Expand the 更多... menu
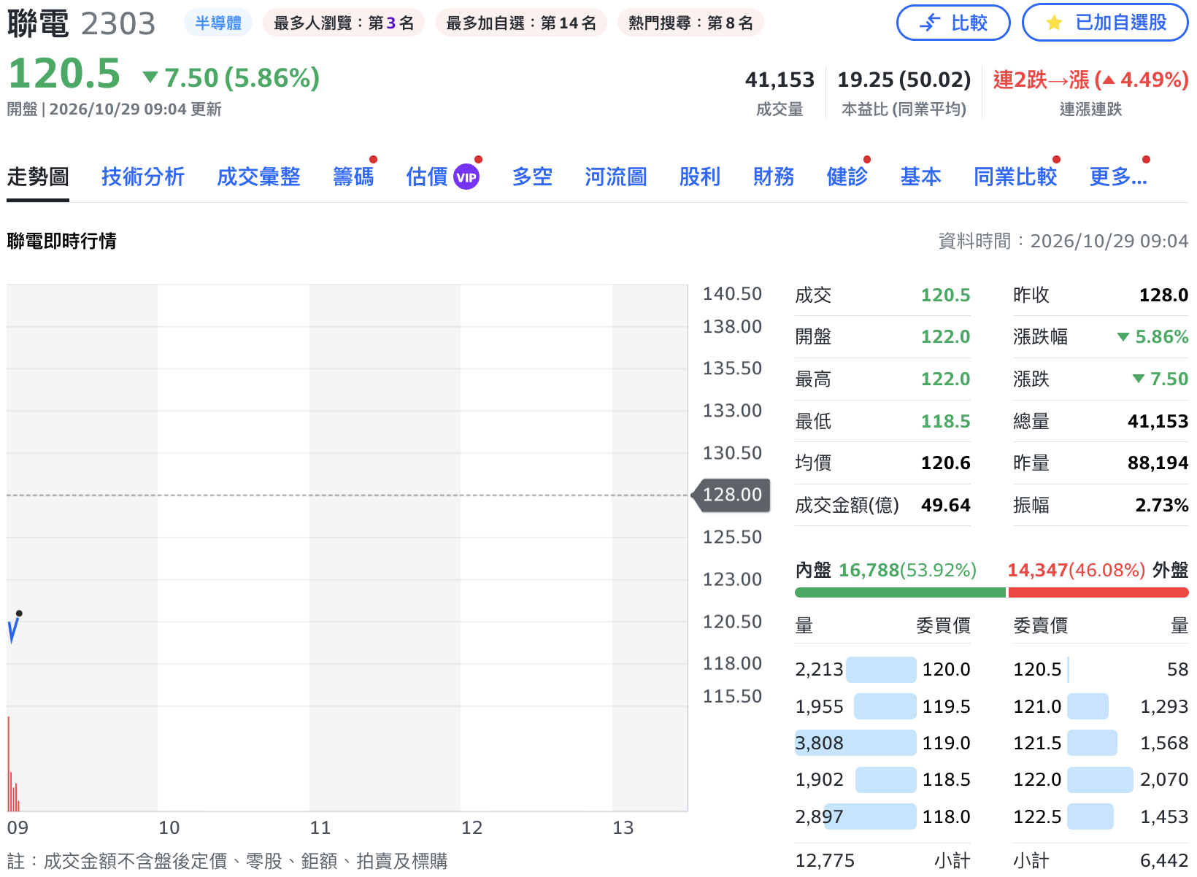 pos(1118,177)
